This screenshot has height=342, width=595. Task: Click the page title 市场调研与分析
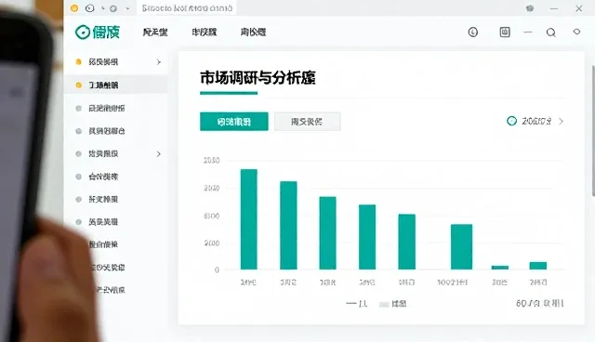coord(258,78)
